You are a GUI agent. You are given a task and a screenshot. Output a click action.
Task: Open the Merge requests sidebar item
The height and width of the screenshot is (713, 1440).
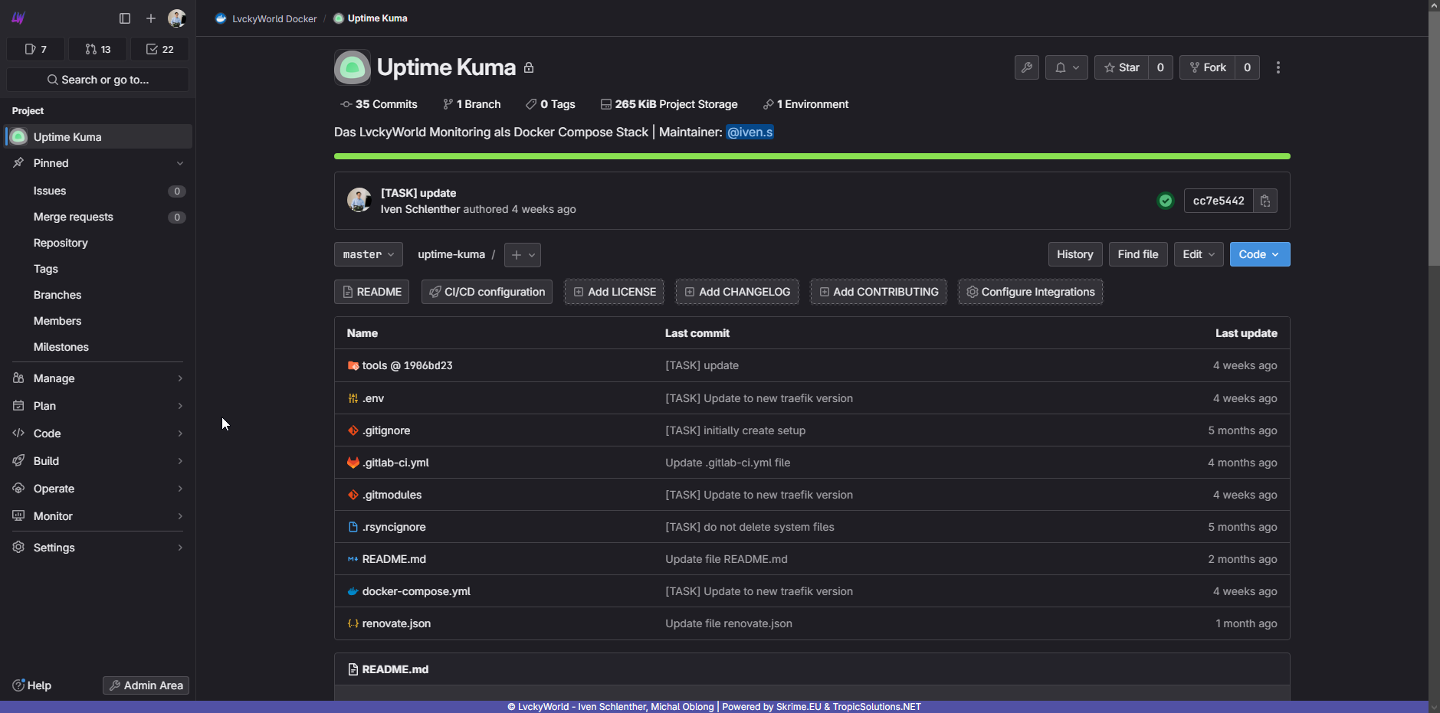click(74, 217)
